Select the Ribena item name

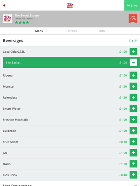point(8,76)
